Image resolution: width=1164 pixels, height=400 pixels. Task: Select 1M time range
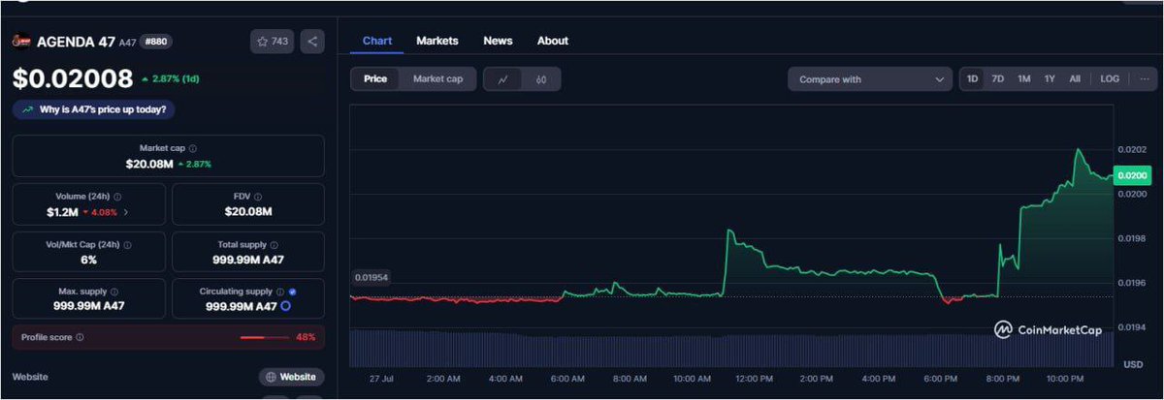point(1023,79)
